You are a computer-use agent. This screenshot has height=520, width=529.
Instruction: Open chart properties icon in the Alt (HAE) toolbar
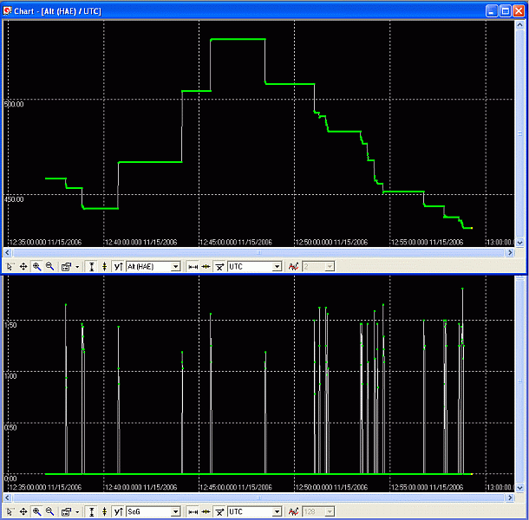tap(66, 267)
